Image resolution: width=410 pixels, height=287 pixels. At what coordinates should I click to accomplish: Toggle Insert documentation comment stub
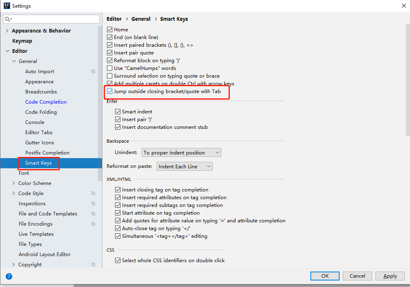(x=118, y=127)
